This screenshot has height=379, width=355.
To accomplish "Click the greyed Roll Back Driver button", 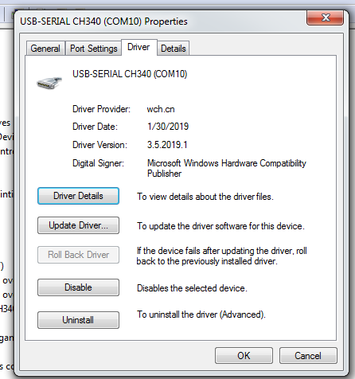I will pos(78,255).
